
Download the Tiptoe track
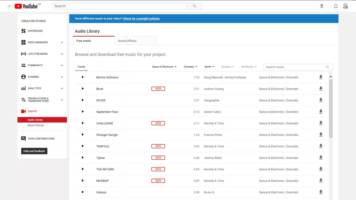click(321, 158)
